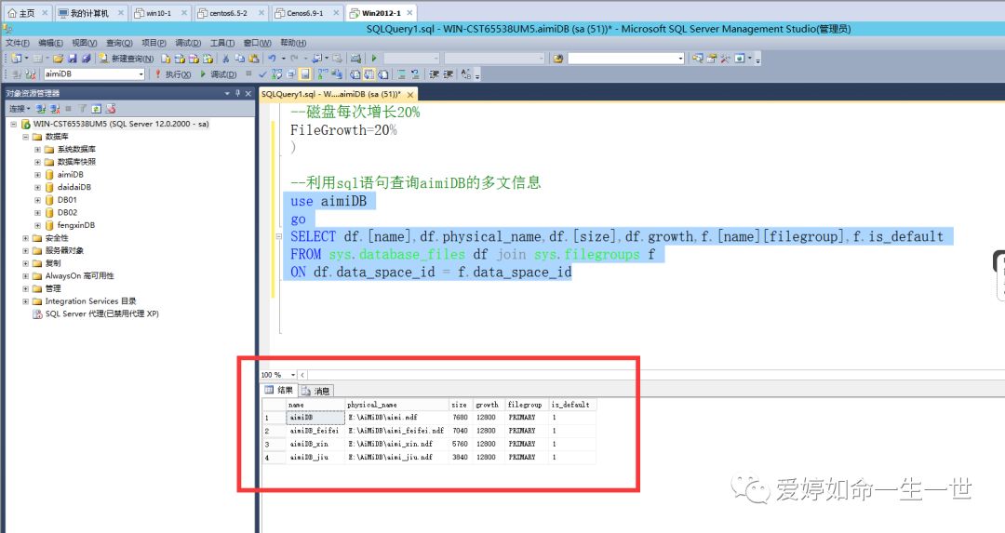Toggle the highlighted Results to Grid icon
Viewport: 1005px width, 533px height.
click(368, 74)
